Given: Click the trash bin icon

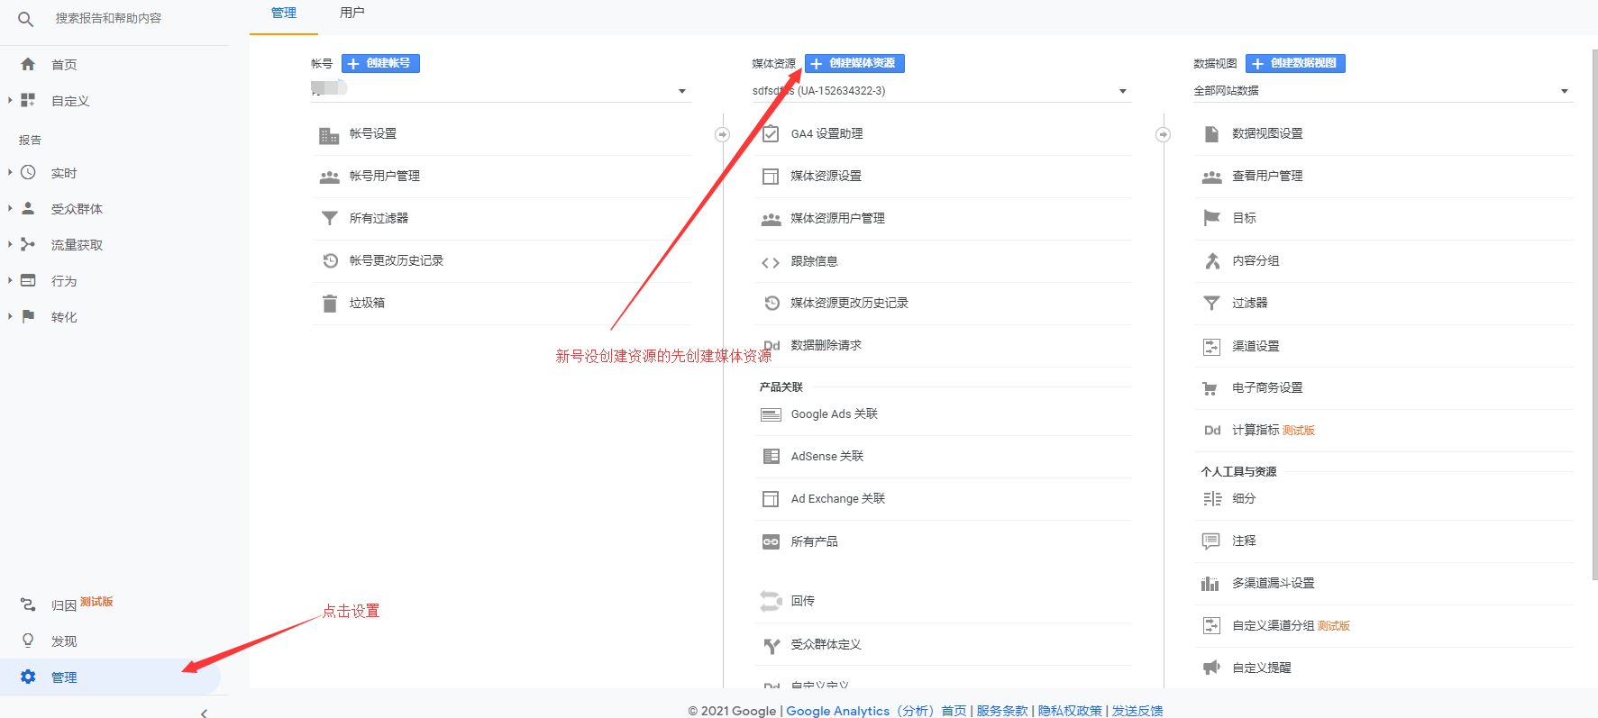Looking at the screenshot, I should 330,304.
